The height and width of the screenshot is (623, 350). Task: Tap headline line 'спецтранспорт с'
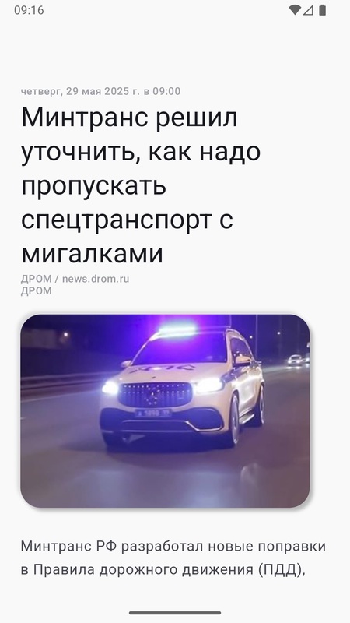click(127, 220)
